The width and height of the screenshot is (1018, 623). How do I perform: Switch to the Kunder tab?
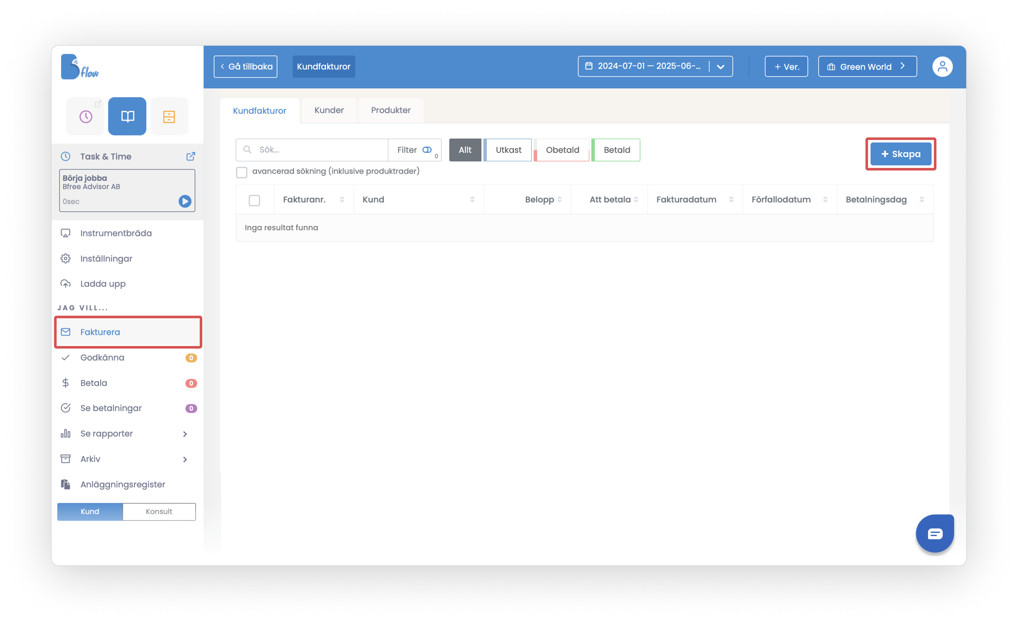pos(329,110)
